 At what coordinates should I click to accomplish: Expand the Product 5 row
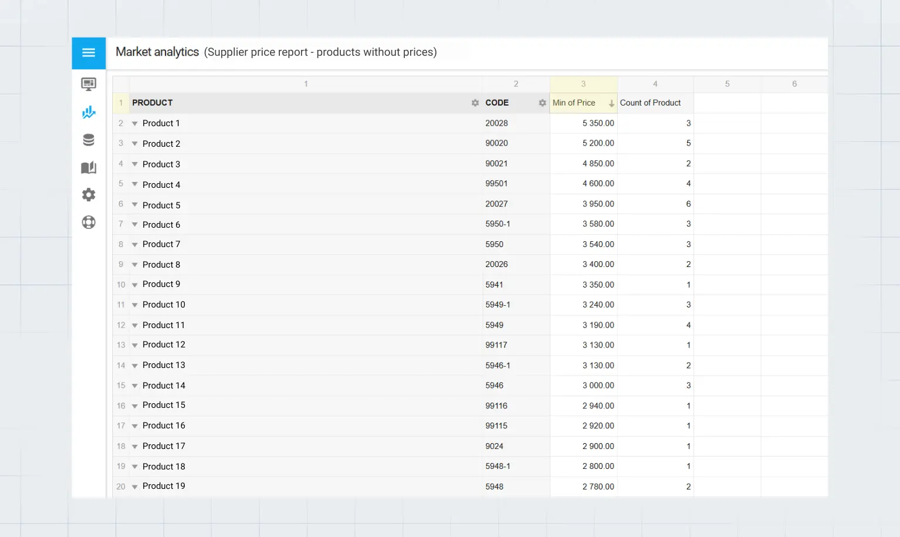[134, 205]
